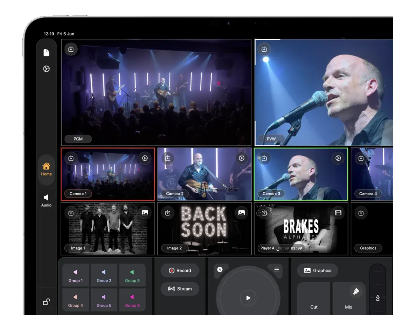Viewport: 393px width, 315px height.
Task: Start the Stream button
Action: (180, 289)
